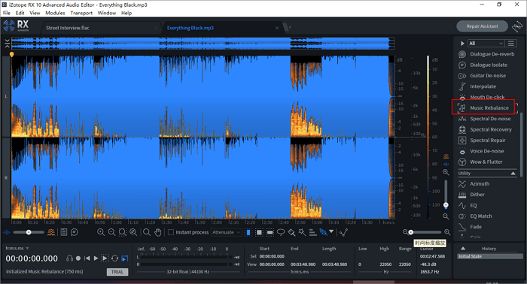Toggle the selection feathering tool

coord(323,232)
